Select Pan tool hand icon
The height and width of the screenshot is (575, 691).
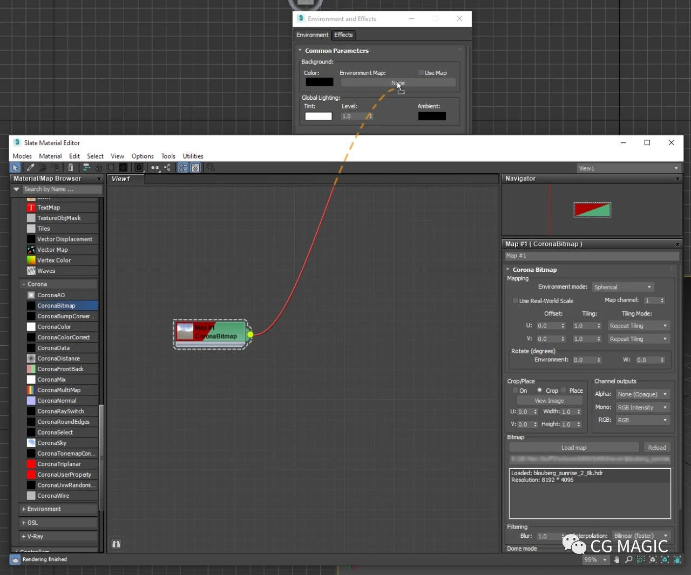(x=617, y=559)
